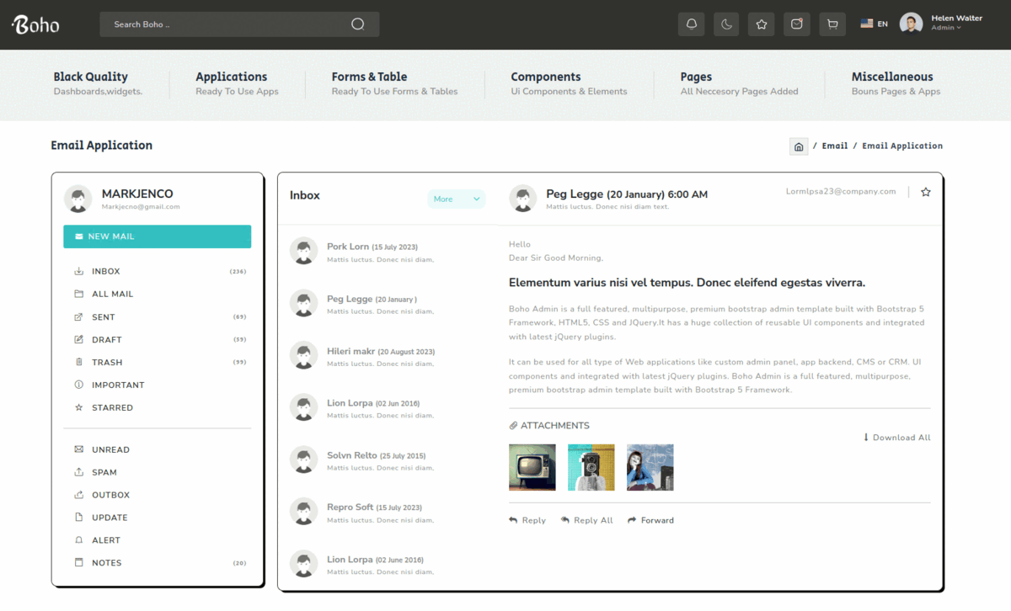Viewport: 1011px width, 611px height.
Task: Open the EN language selector
Action: tap(874, 24)
